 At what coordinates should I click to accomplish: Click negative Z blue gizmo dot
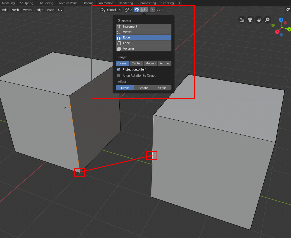point(281,35)
